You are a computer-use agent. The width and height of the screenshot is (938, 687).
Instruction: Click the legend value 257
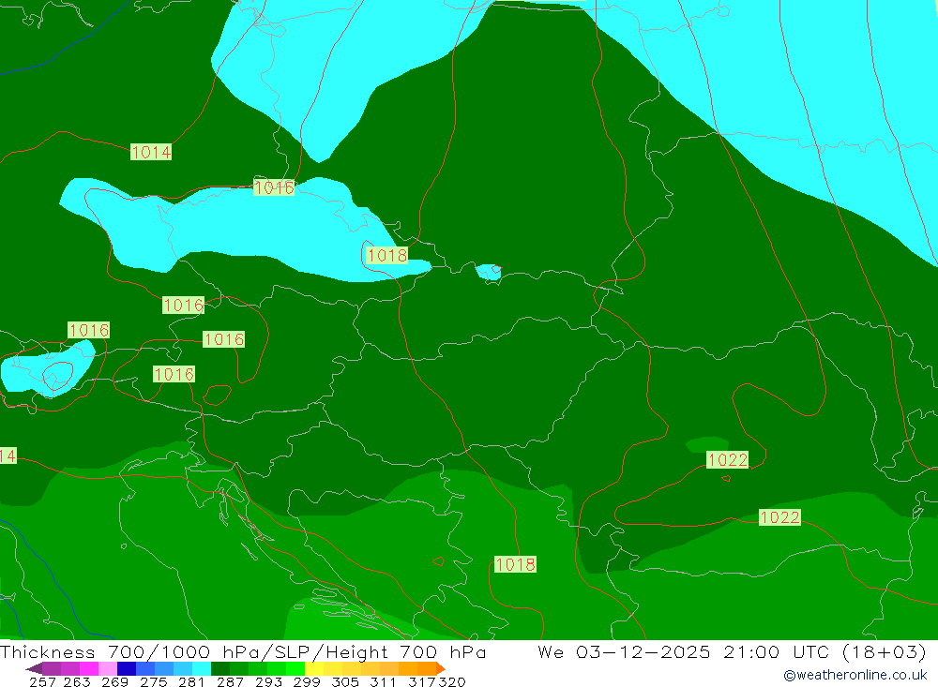pos(42,682)
